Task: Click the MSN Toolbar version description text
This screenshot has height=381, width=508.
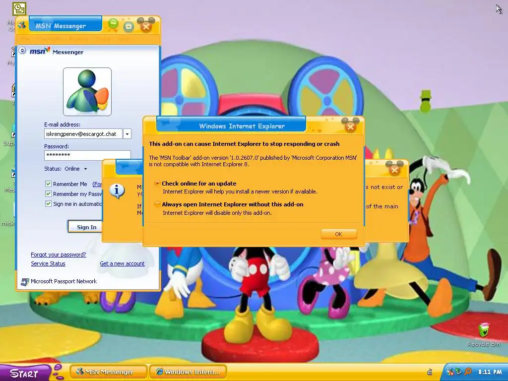Action: click(x=253, y=161)
